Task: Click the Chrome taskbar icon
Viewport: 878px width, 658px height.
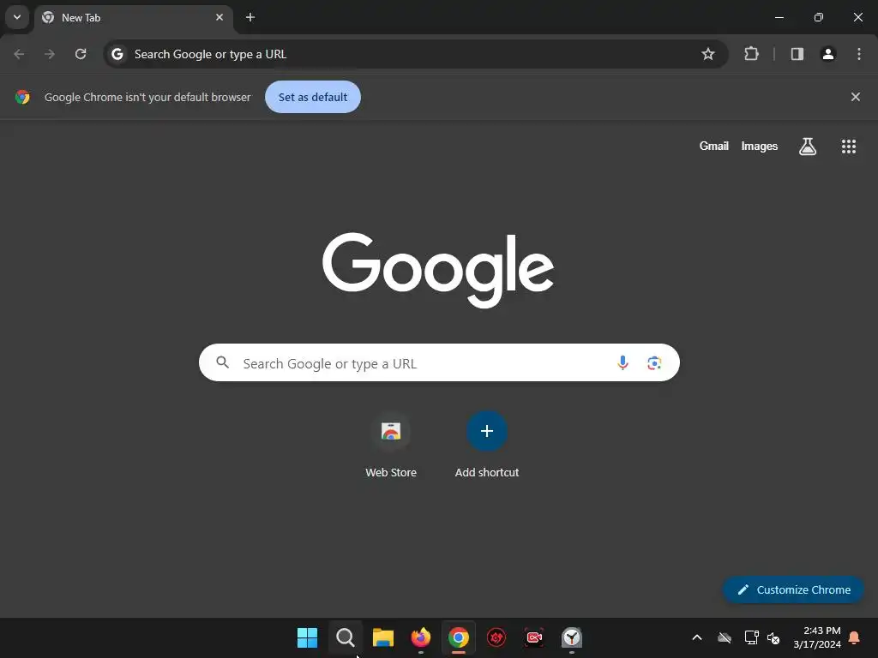Action: pyautogui.click(x=459, y=637)
